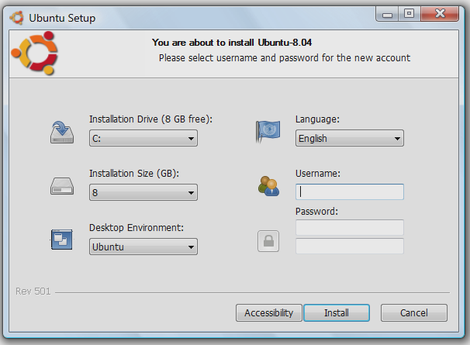470x345 pixels.
Task: Open the Installation Drive dropdown showing C:
Action: [x=143, y=138]
